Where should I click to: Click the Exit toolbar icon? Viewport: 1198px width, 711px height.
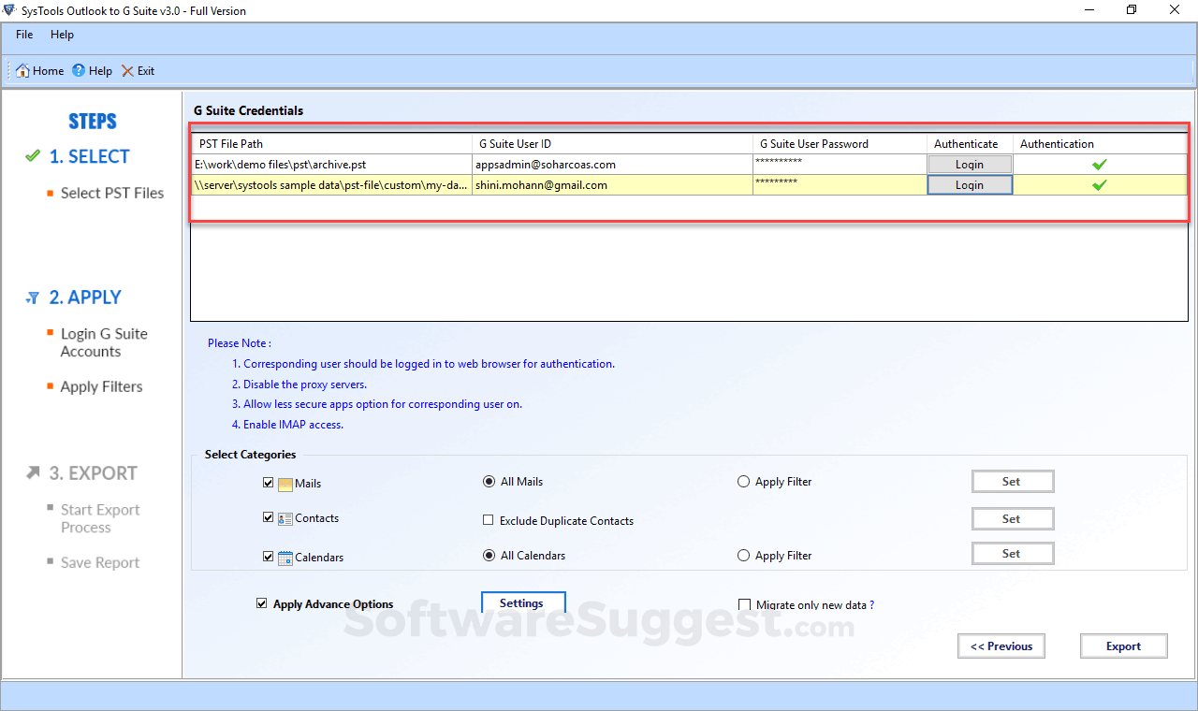[x=127, y=71]
